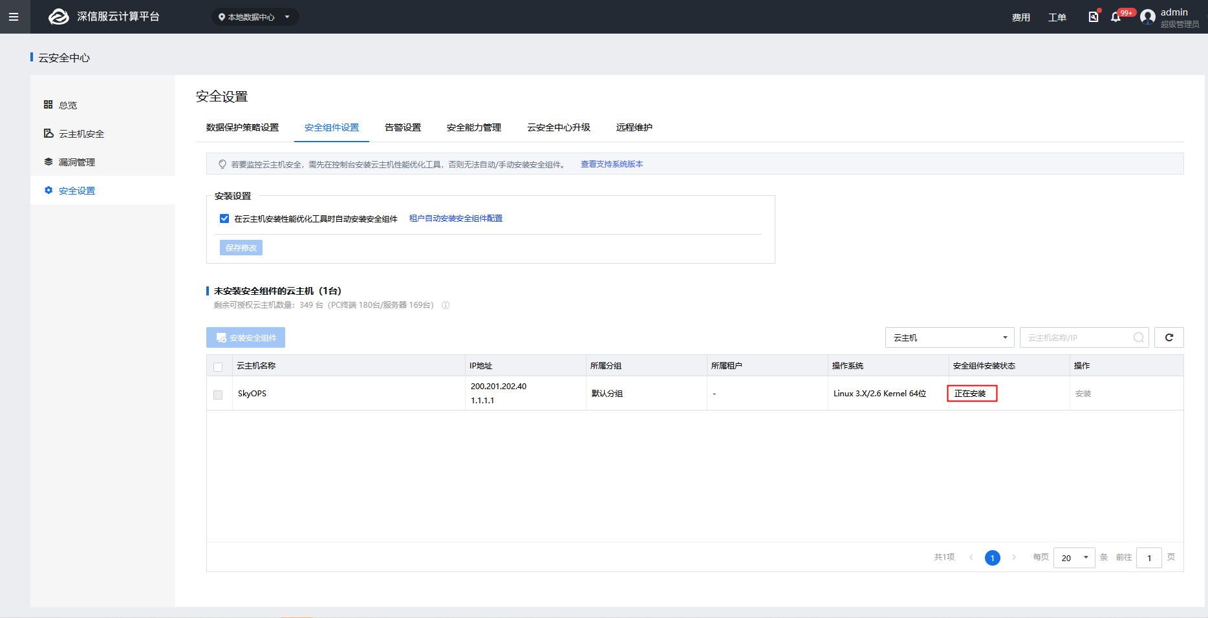The width and height of the screenshot is (1208, 618).
Task: Toggle auto-install security component checkbox
Action: tap(224, 218)
